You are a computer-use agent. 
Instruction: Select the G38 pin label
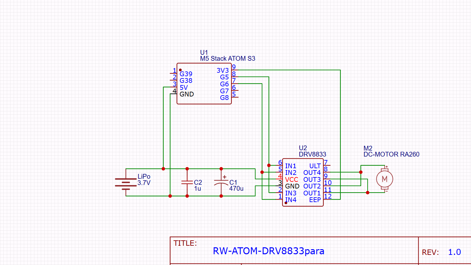[186, 81]
